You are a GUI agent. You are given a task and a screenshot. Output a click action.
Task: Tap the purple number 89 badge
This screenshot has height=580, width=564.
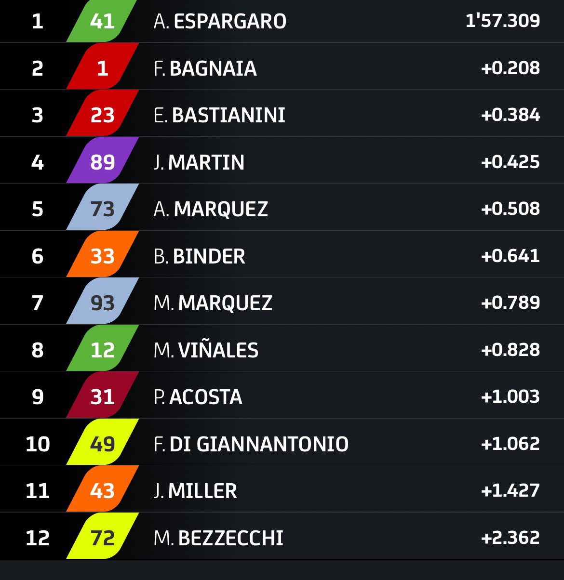pyautogui.click(x=102, y=162)
